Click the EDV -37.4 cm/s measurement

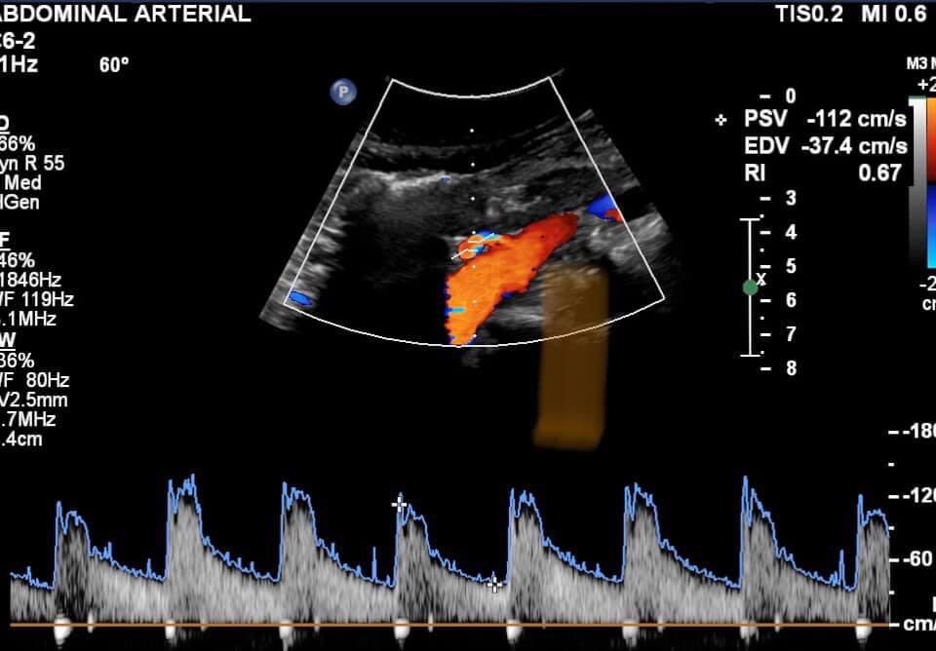coord(826,145)
